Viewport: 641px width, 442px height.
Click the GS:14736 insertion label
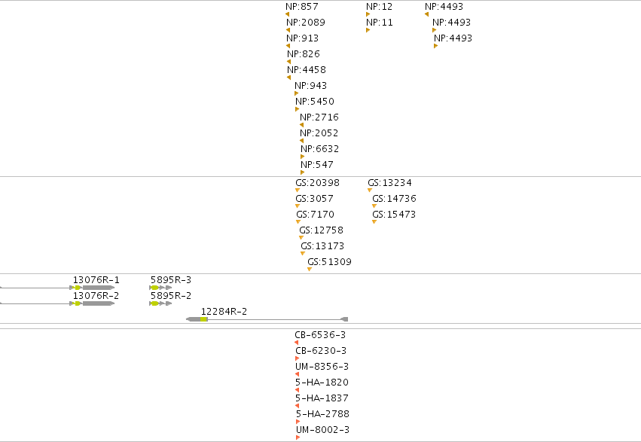point(394,199)
